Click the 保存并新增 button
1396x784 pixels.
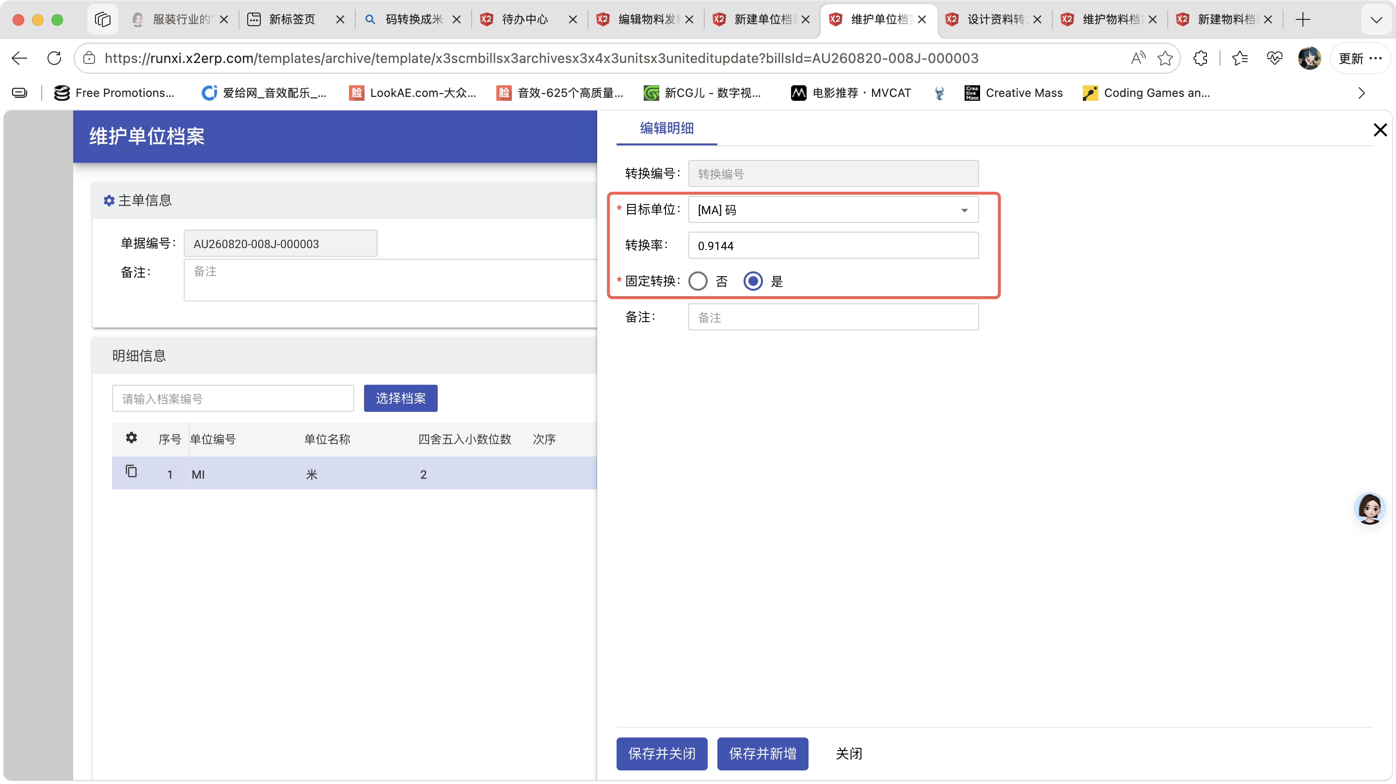tap(762, 753)
